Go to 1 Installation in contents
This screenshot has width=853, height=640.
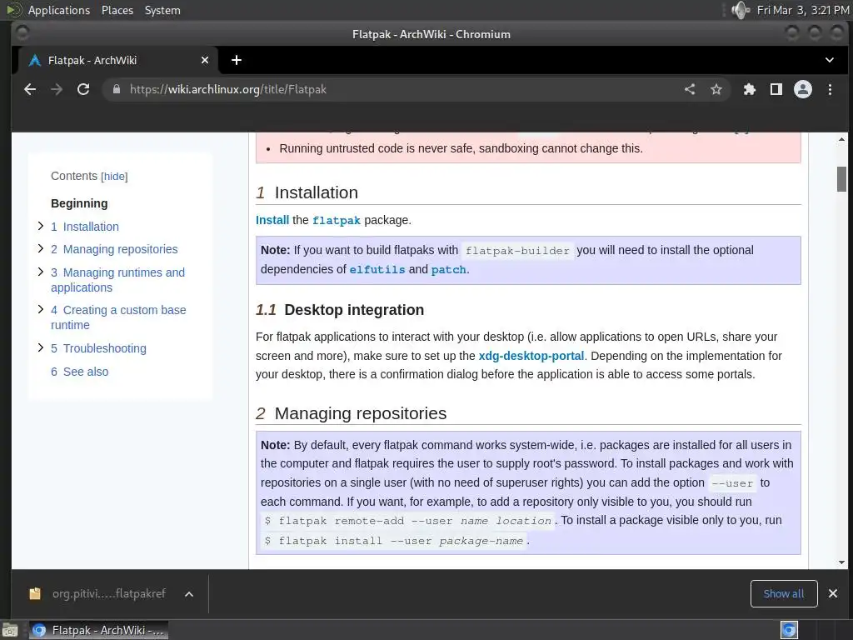pyautogui.click(x=85, y=227)
